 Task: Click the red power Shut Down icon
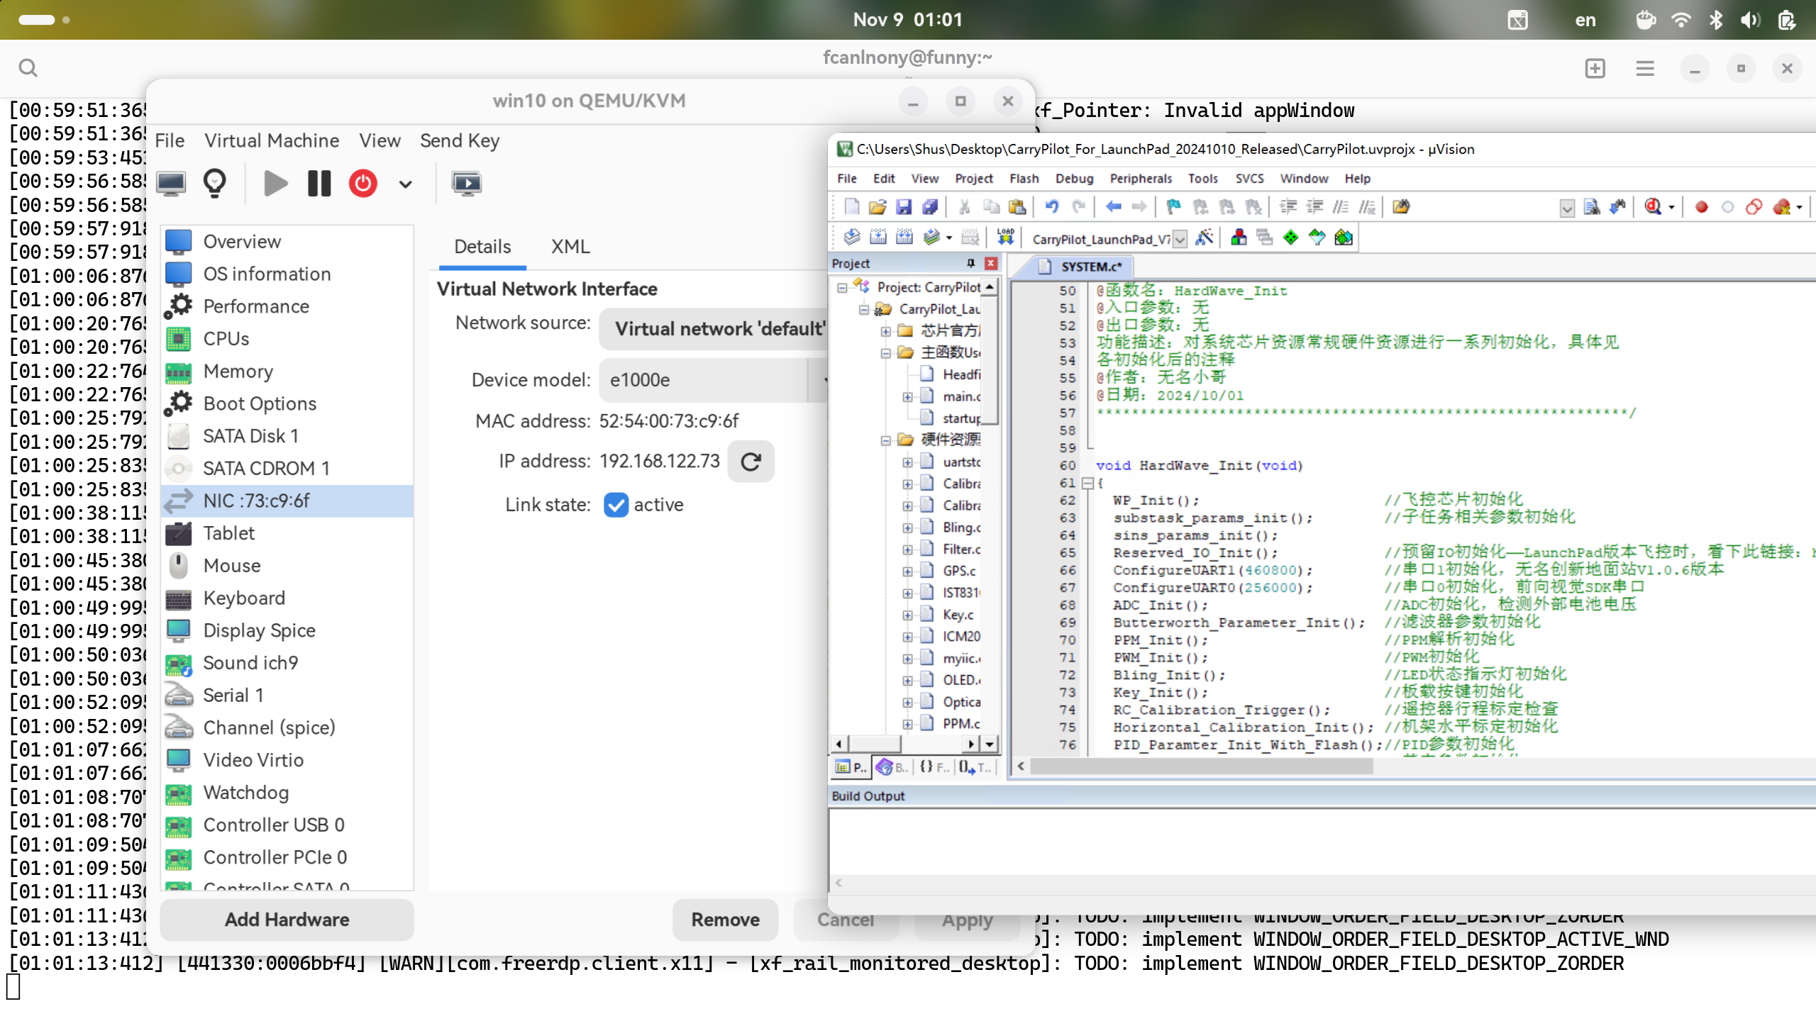pyautogui.click(x=362, y=184)
